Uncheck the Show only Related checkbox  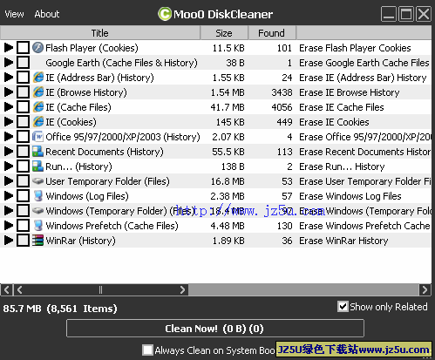(x=343, y=306)
